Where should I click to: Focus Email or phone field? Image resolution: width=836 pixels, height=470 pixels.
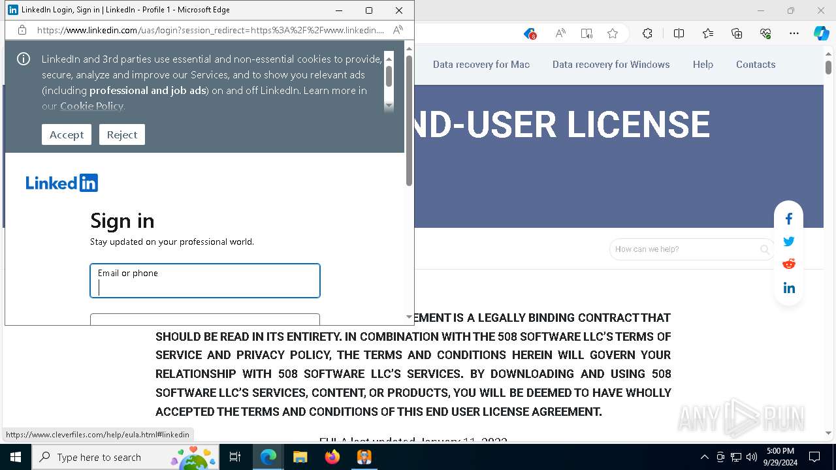205,281
